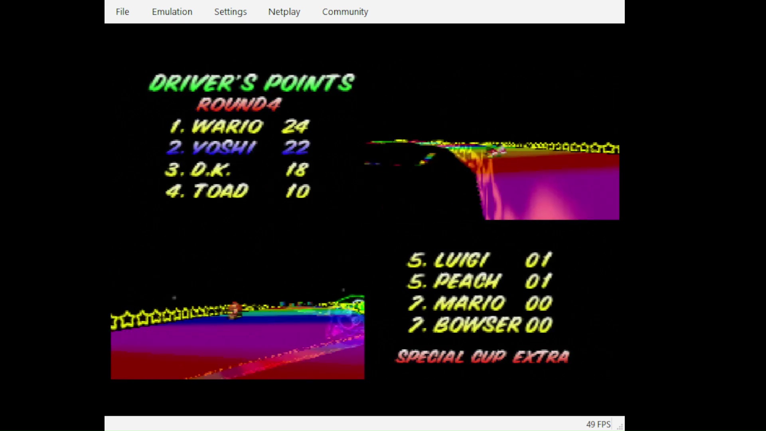Open the File menu
766x431 pixels.
coord(122,12)
